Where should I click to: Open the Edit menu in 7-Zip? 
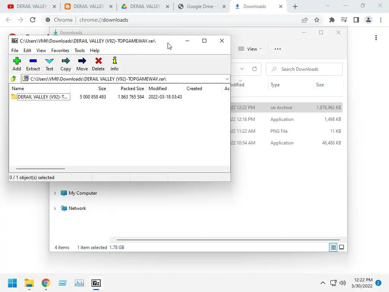(x=27, y=51)
